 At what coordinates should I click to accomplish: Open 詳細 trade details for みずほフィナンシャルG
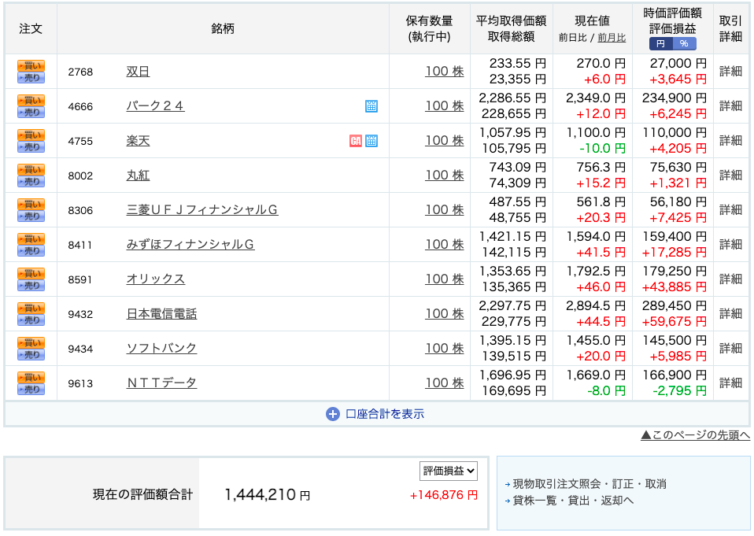pyautogui.click(x=731, y=245)
